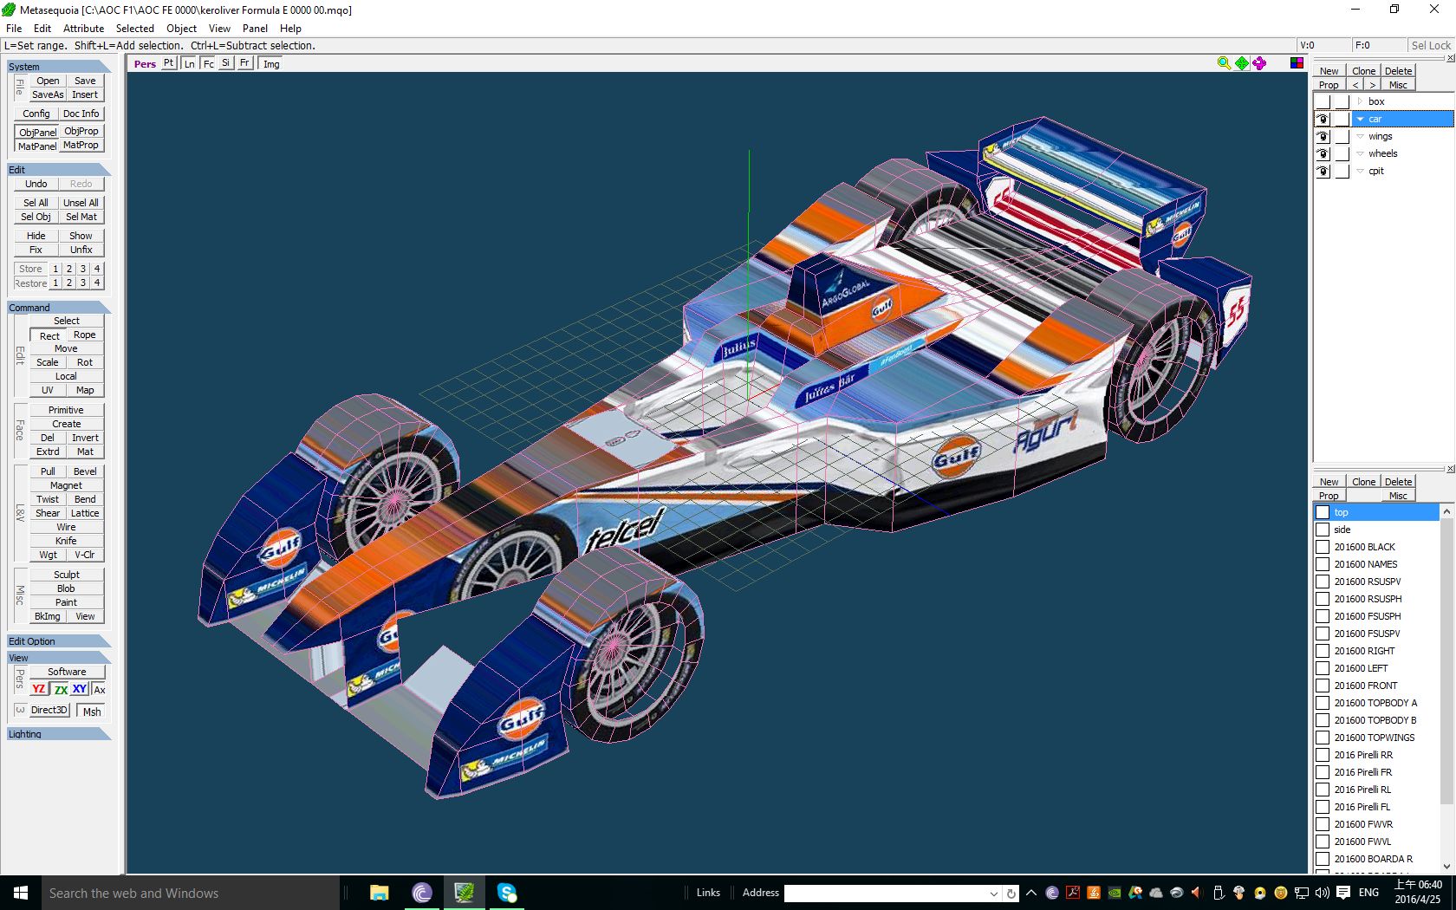Click the four-color viewport layout icon
1456x910 pixels.
[x=1297, y=63]
